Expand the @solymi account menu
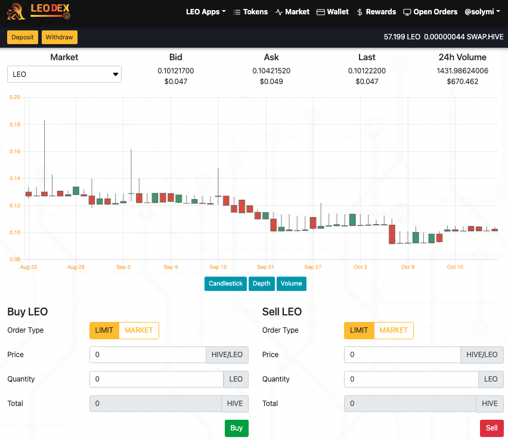The width and height of the screenshot is (508, 440). [x=482, y=12]
